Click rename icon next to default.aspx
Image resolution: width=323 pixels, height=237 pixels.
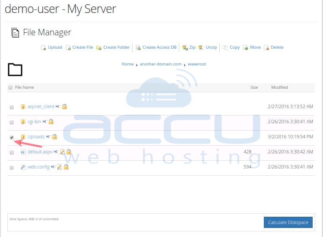[56, 152]
